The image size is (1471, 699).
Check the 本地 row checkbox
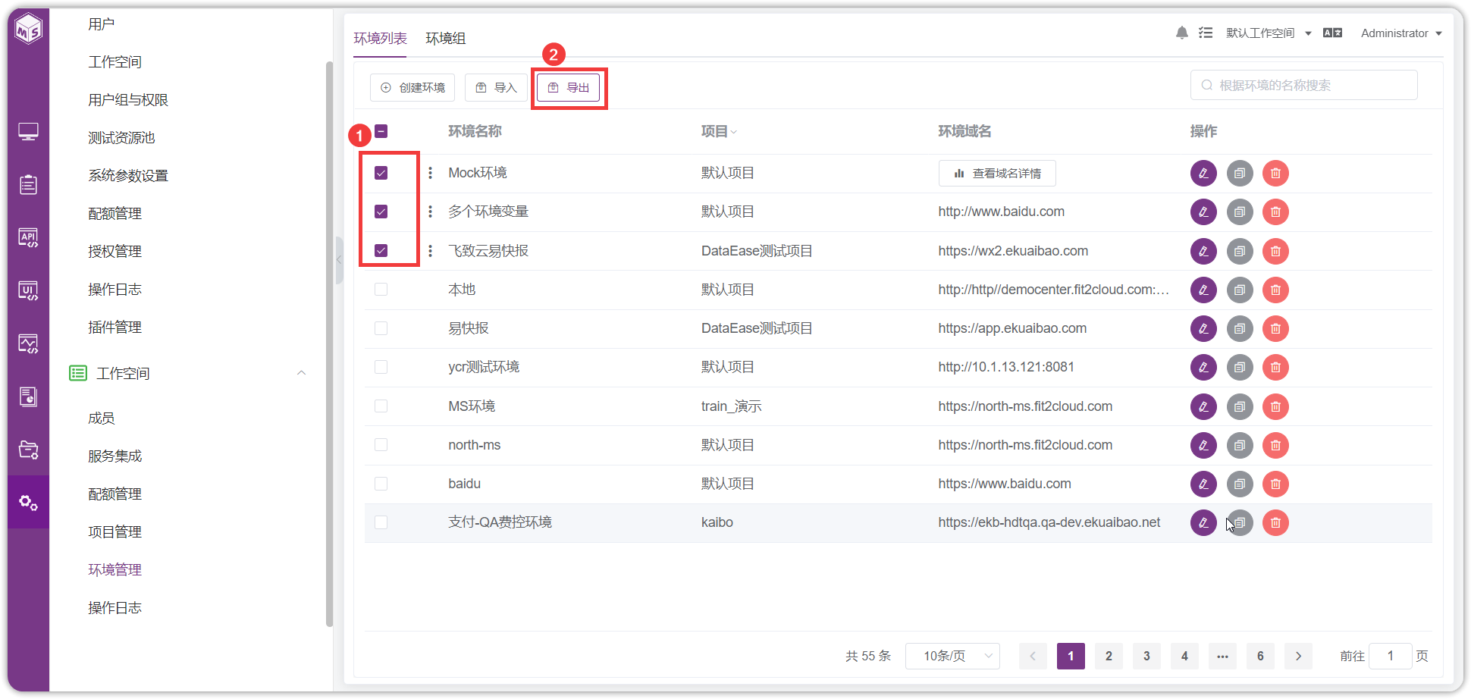381,290
